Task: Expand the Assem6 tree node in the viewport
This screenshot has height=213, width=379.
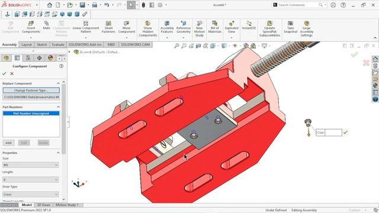Action: coord(69,51)
